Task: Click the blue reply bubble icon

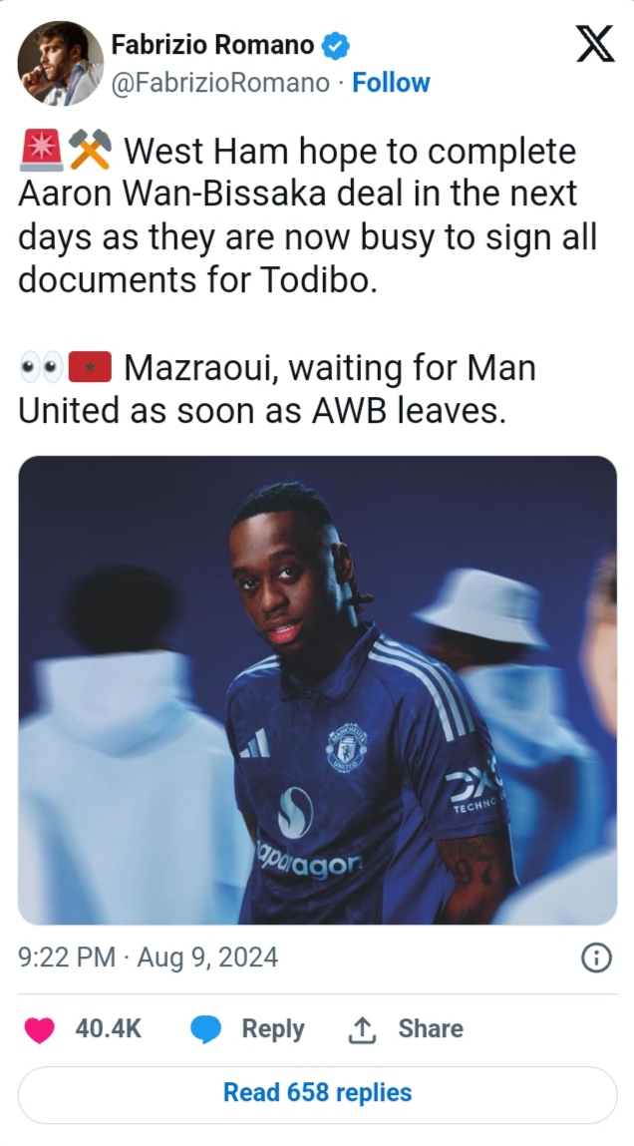Action: pos(206,1029)
